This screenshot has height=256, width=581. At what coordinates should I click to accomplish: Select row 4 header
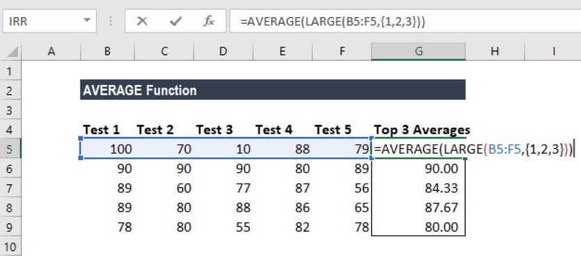point(10,129)
